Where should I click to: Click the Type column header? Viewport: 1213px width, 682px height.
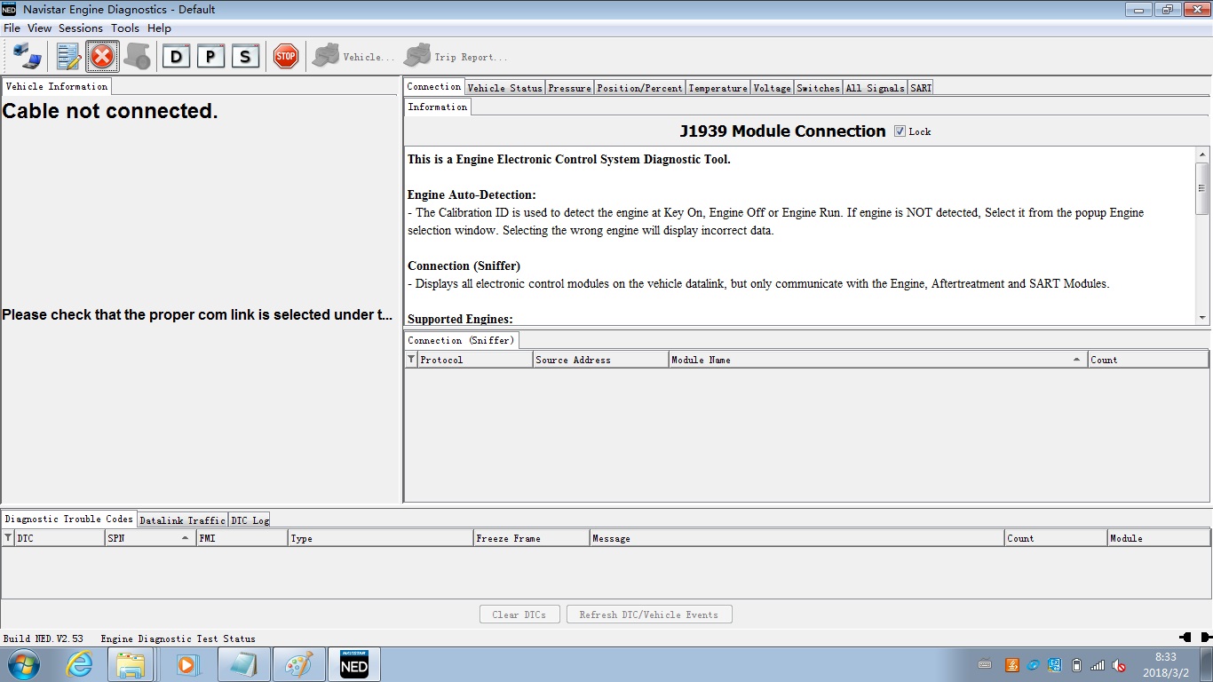pyautogui.click(x=381, y=538)
